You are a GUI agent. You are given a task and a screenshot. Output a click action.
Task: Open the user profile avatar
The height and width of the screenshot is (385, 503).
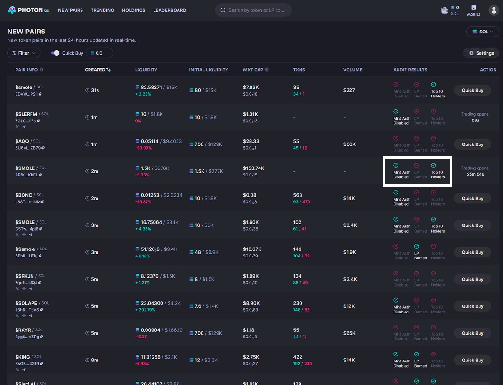pyautogui.click(x=494, y=10)
